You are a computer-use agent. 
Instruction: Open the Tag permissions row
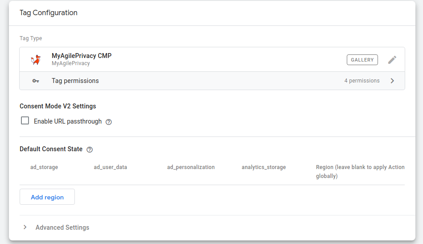coord(212,81)
